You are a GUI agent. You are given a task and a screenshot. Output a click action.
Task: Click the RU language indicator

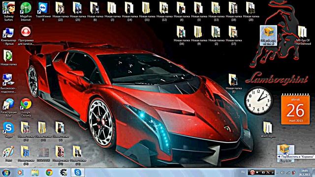coord(243,172)
